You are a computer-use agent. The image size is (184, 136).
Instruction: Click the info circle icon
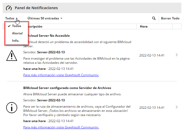[12, 107]
